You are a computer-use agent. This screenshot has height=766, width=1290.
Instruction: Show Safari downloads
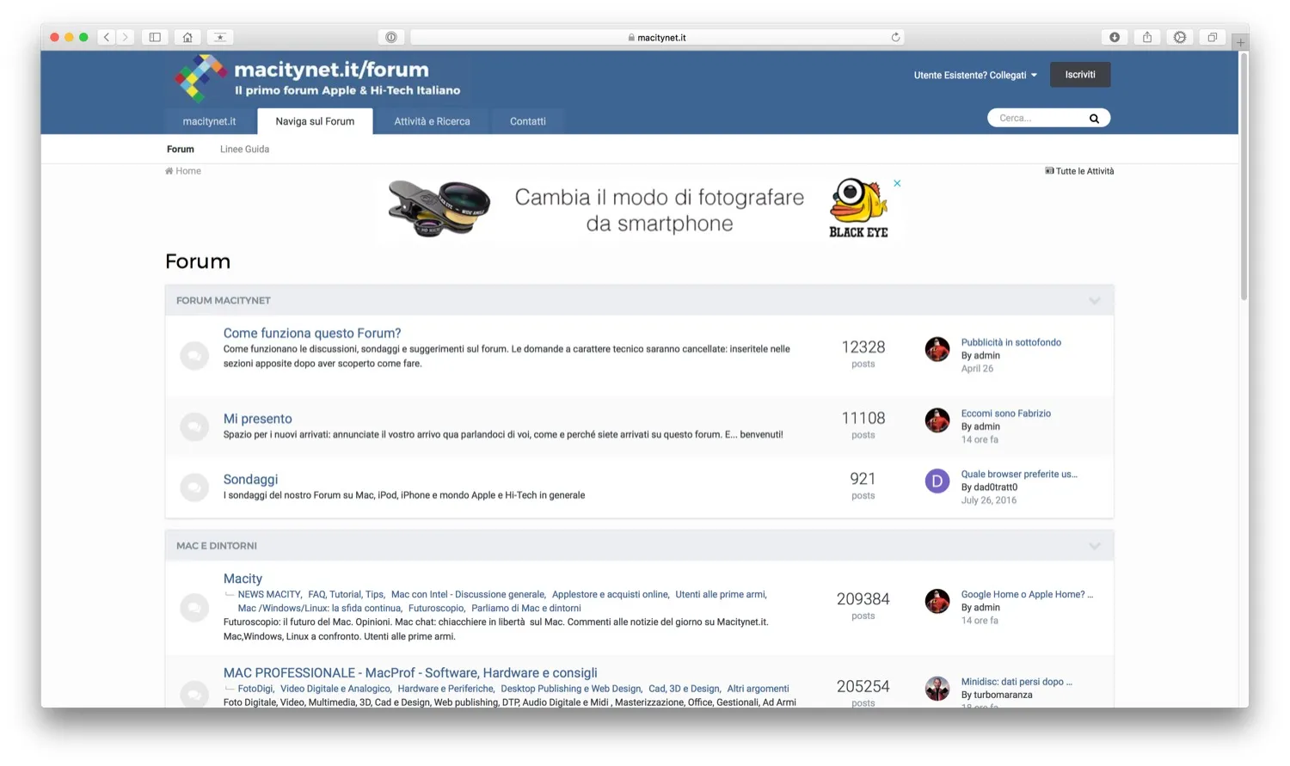pyautogui.click(x=1115, y=37)
